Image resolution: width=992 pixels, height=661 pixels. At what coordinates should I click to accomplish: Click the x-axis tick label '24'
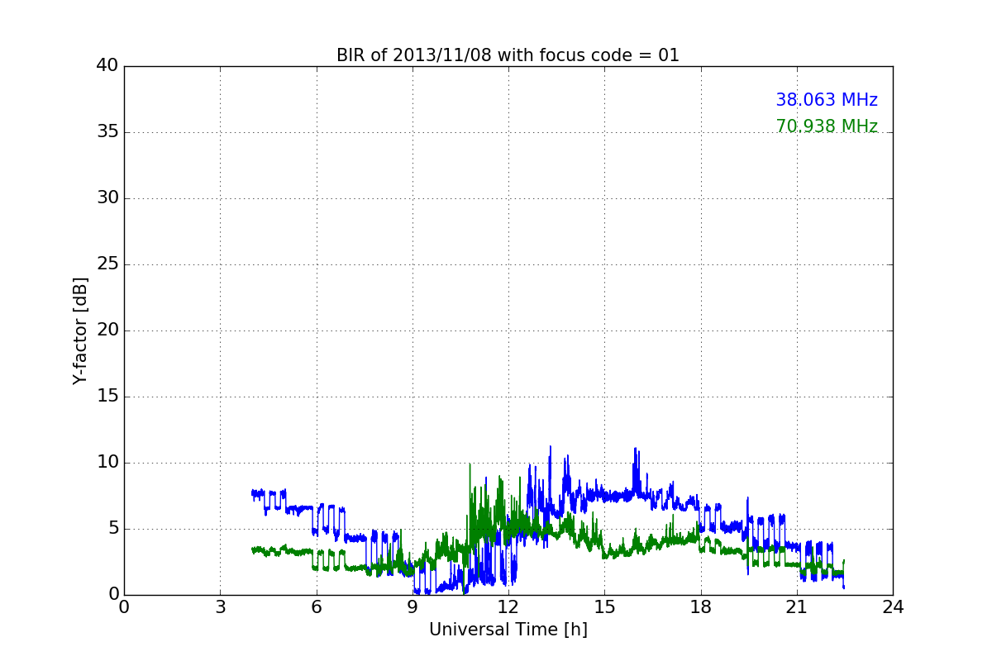pyautogui.click(x=893, y=607)
